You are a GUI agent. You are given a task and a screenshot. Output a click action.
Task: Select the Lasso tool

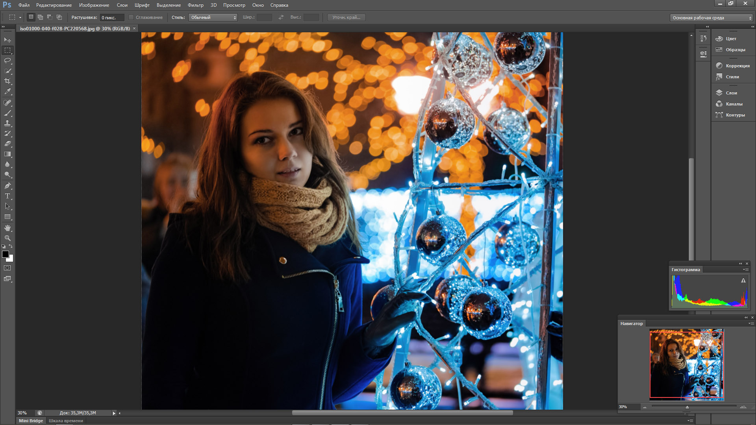click(x=7, y=61)
